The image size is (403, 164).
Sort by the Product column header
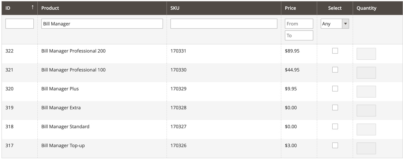[x=50, y=8]
